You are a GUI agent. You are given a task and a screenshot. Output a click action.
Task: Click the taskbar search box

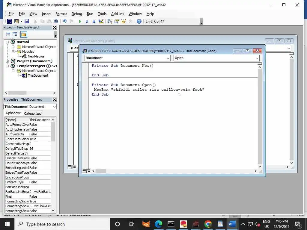[62, 224]
